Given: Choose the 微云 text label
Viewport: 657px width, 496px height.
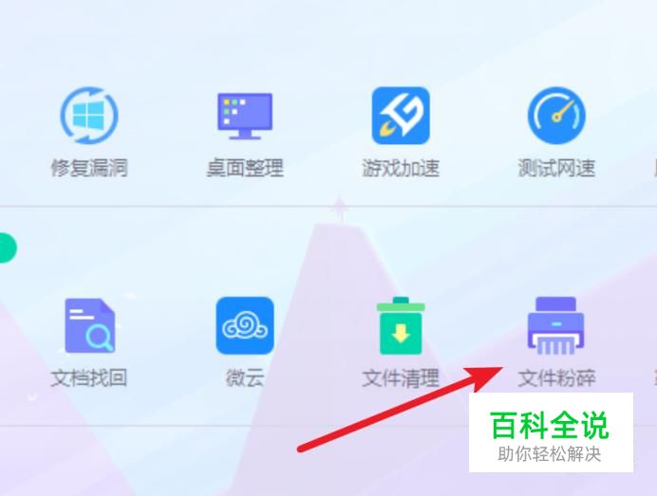Looking at the screenshot, I should pyautogui.click(x=245, y=378).
